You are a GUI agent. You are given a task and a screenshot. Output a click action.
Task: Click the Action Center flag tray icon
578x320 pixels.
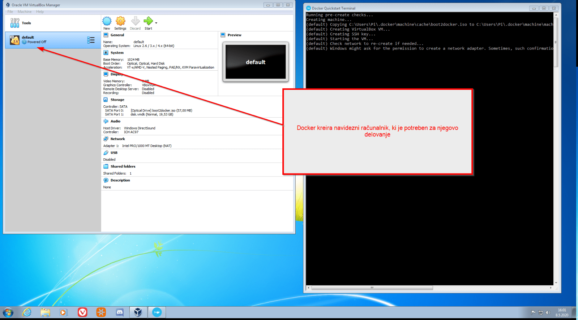pyautogui.click(x=533, y=312)
